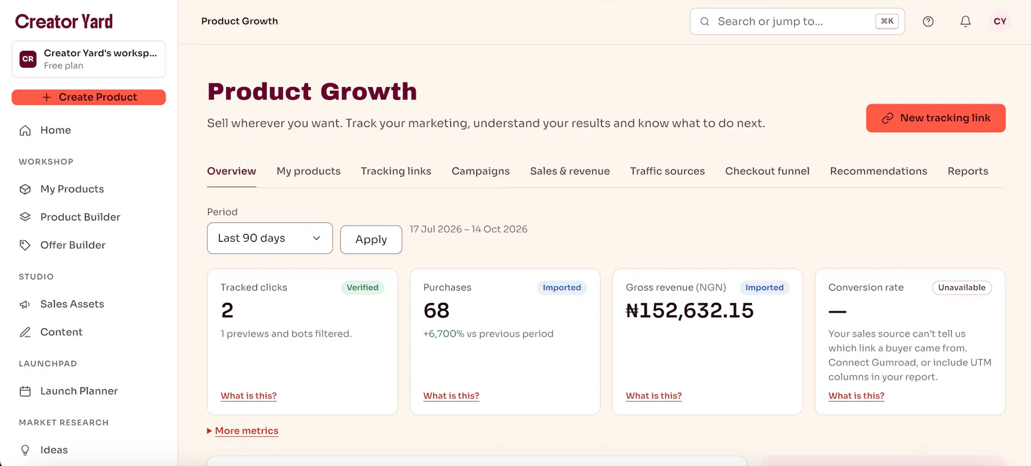
Task: Click the Content pencil icon
Action: (25, 332)
